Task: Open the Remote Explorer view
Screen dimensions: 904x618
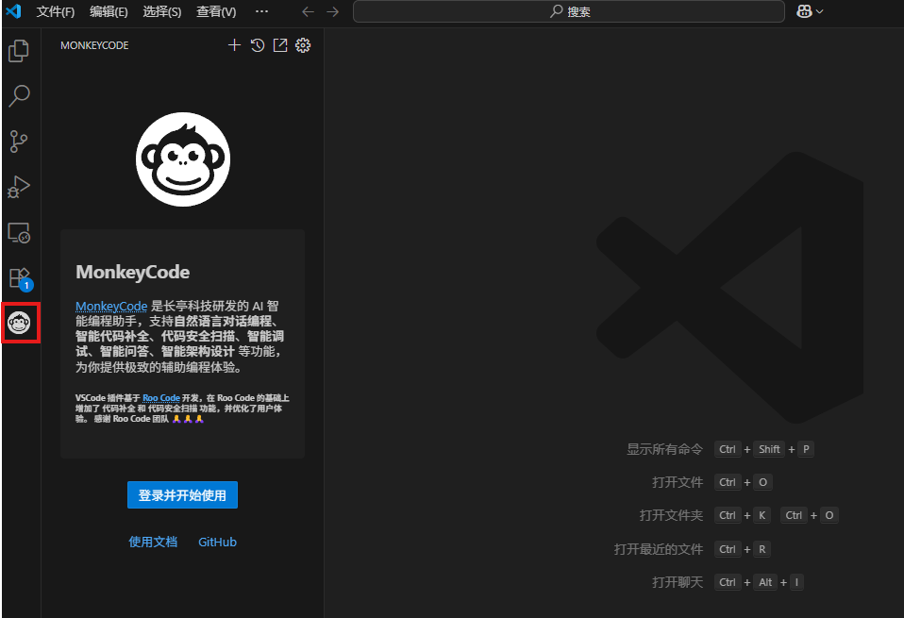Action: click(x=19, y=232)
